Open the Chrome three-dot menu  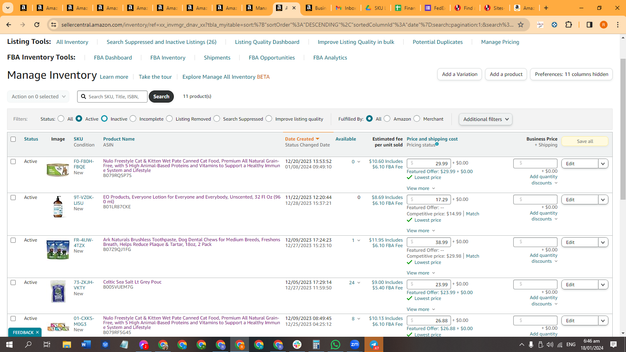point(618,25)
